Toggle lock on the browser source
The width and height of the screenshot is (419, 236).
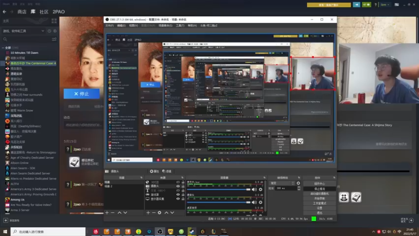coord(183,182)
